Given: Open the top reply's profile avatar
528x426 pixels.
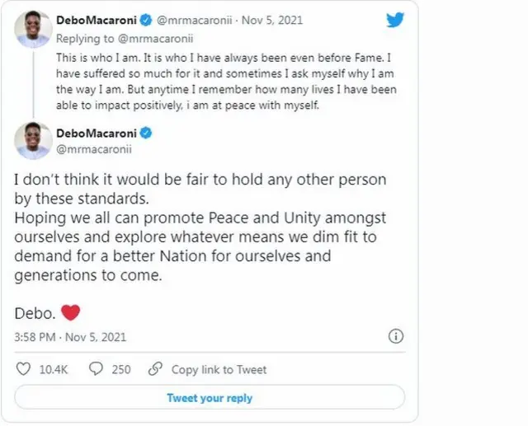Looking at the screenshot, I should point(33,28).
